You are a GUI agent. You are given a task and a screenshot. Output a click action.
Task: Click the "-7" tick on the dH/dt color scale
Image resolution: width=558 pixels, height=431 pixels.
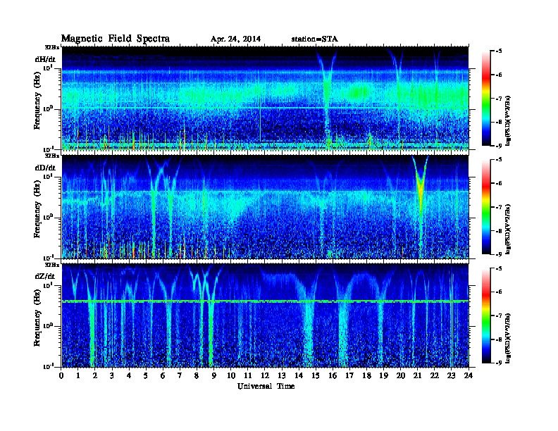[499, 99]
